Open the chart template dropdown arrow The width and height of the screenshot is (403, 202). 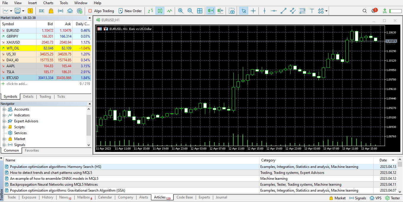click(x=23, y=11)
